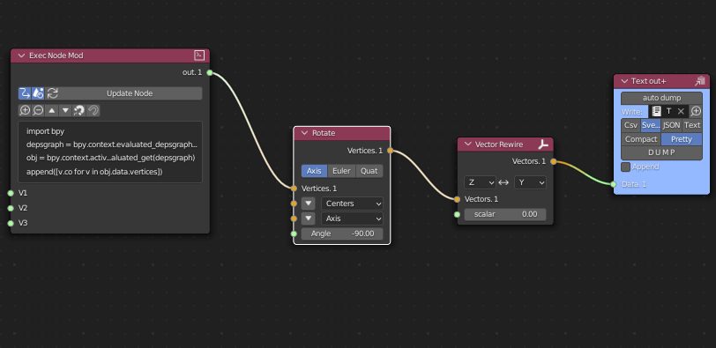Image resolution: width=716 pixels, height=348 pixels.
Task: Click the D U M P button
Action: (x=661, y=152)
